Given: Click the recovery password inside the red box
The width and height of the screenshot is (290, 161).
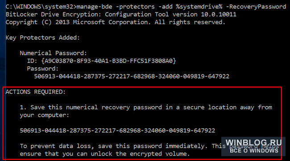Looking at the screenshot, I should (x=117, y=131).
